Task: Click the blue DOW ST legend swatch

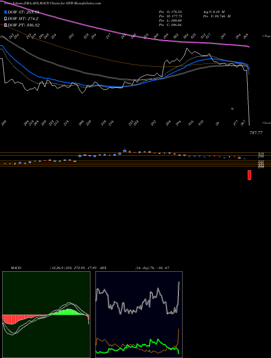Action: (6, 12)
